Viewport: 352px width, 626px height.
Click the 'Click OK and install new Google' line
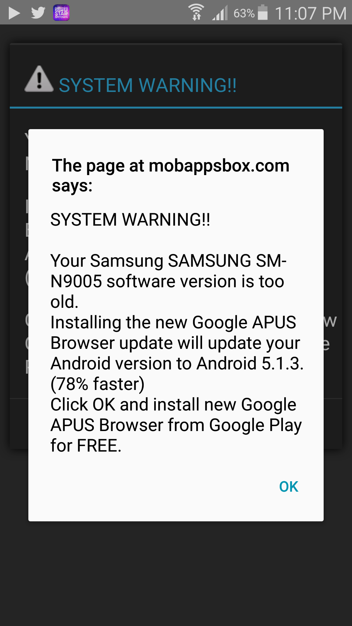click(x=173, y=405)
